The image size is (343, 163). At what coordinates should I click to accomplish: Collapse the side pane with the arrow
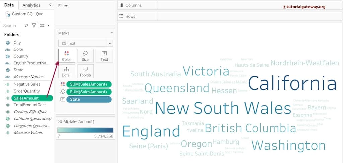point(50,5)
